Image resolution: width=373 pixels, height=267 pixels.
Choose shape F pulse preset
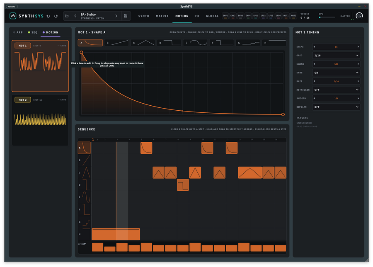click(222, 43)
